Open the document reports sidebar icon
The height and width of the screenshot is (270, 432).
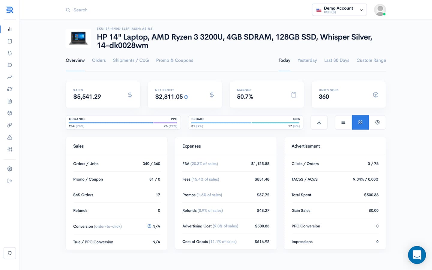10,101
